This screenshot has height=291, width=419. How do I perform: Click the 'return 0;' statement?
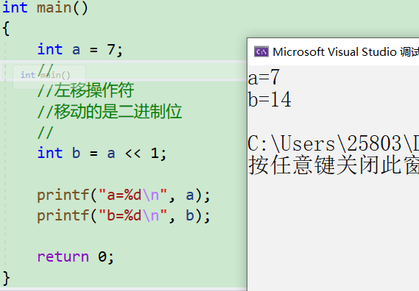[76, 256]
